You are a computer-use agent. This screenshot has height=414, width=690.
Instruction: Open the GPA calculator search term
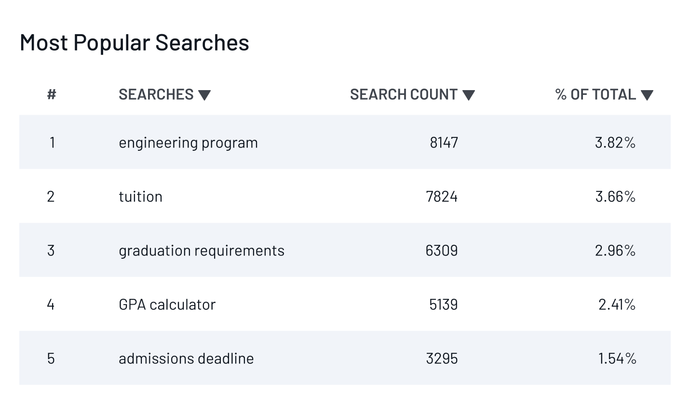166,304
